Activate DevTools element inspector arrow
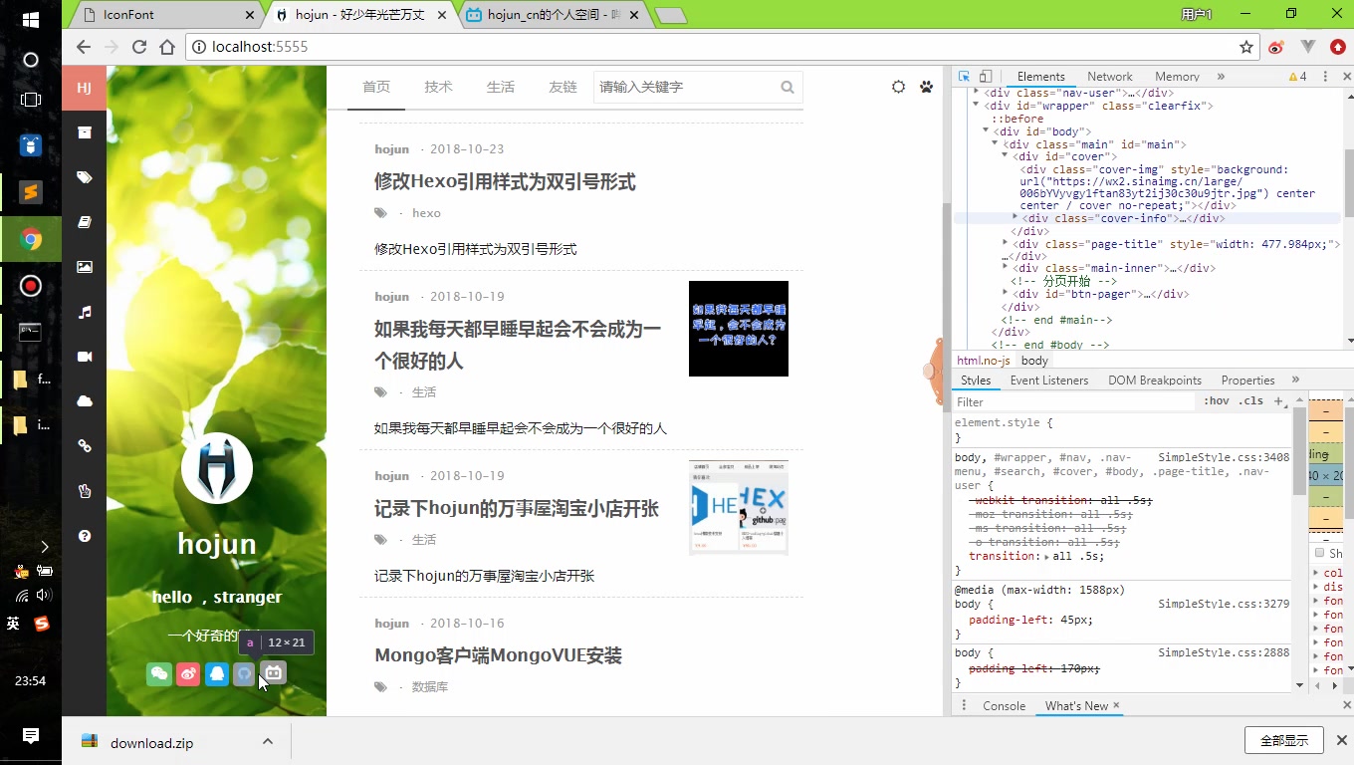 tap(964, 77)
